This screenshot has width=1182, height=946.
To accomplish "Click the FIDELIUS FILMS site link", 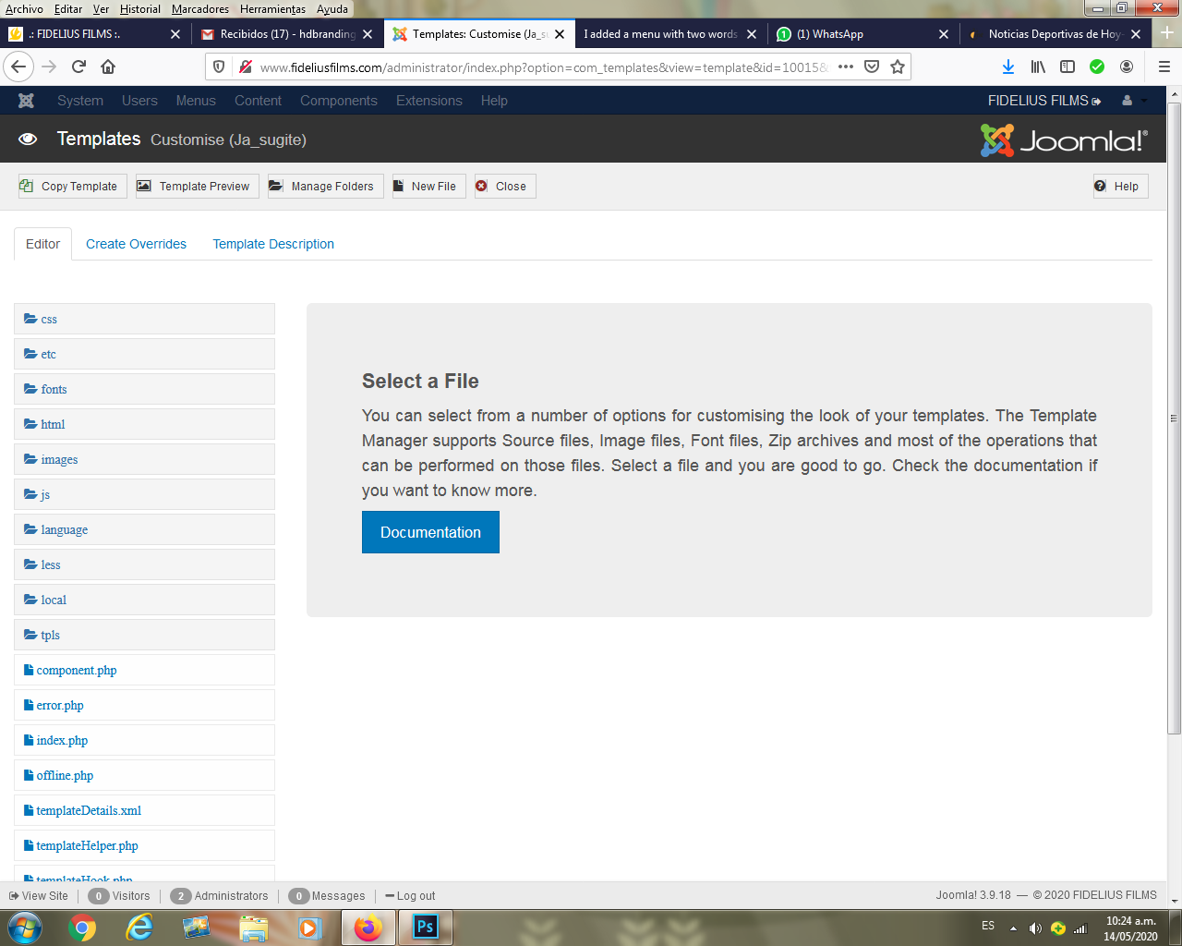I will tap(1044, 101).
